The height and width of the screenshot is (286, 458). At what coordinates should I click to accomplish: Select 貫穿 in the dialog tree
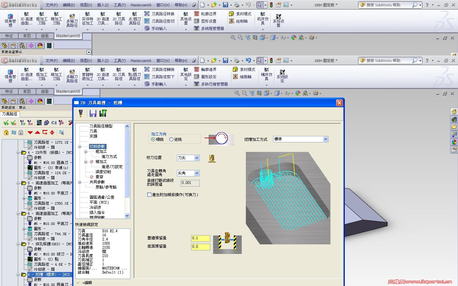99,177
